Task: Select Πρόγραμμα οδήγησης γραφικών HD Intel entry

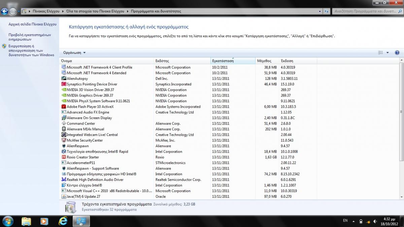Action: (x=189, y=174)
